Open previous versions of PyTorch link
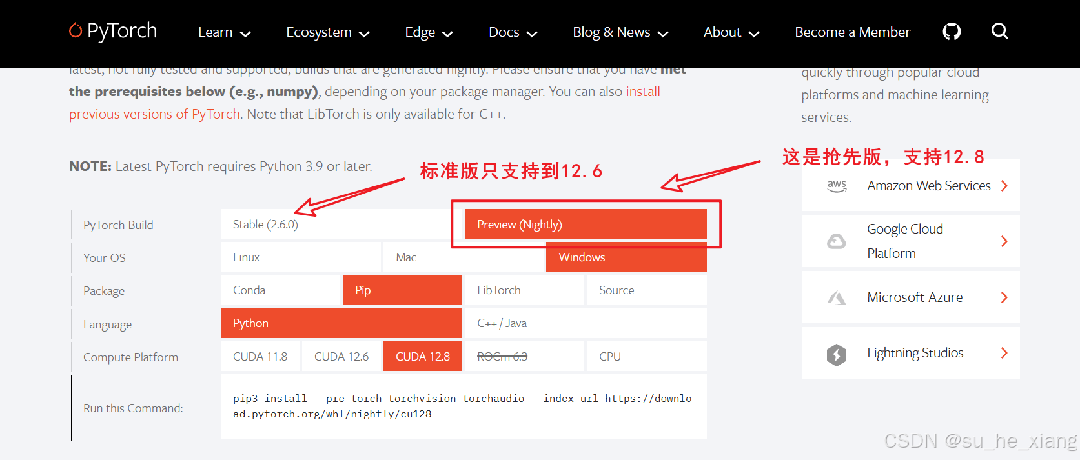 pos(154,114)
